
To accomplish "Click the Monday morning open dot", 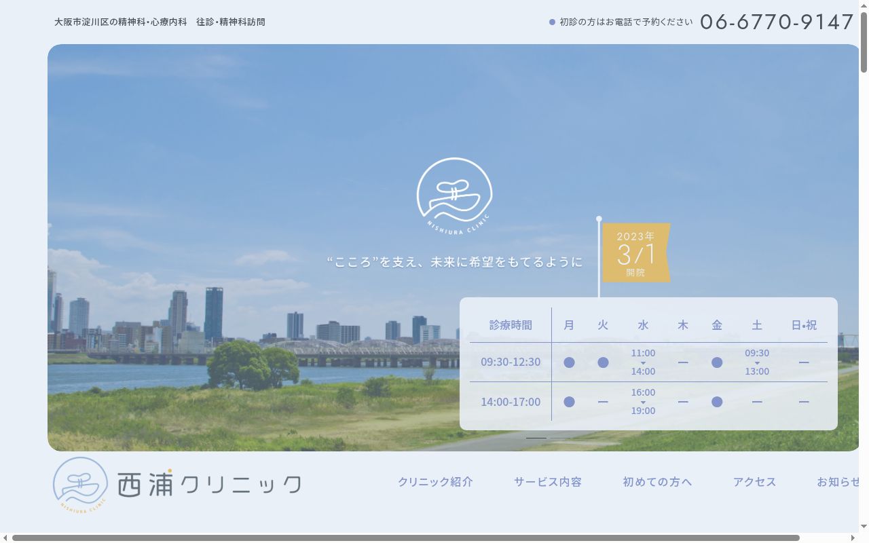I will pos(569,362).
